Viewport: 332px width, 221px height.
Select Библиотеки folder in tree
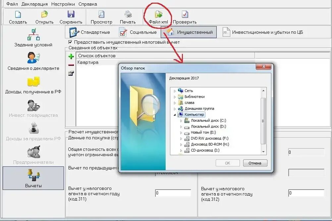point(194,97)
